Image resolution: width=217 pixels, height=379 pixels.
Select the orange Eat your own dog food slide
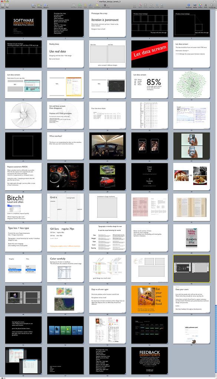[149, 299]
